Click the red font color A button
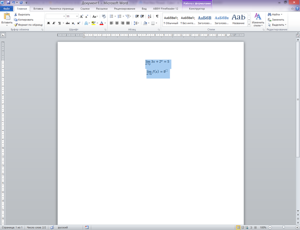Image resolution: width=300 pixels, height=230 pixels. pos(102,23)
